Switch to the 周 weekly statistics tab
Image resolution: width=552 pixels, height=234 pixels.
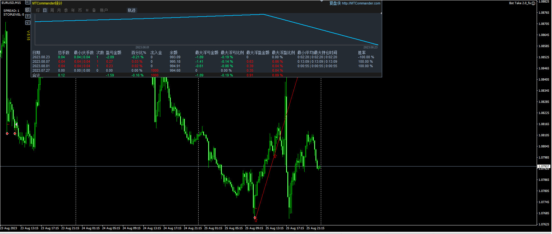pyautogui.click(x=52, y=11)
